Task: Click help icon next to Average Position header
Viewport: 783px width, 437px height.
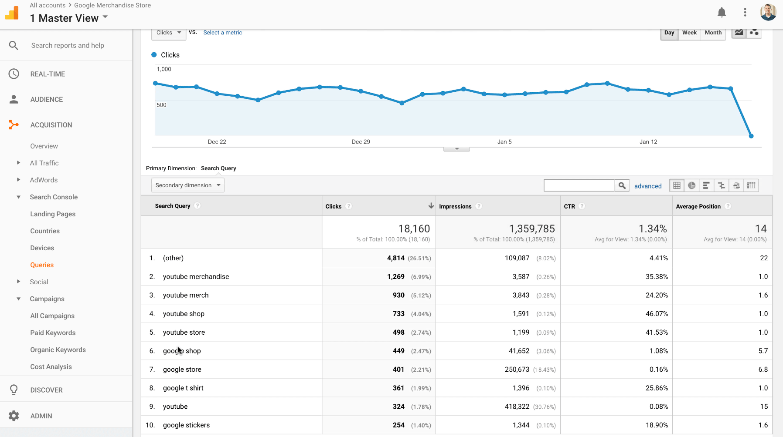Action: [x=728, y=206]
